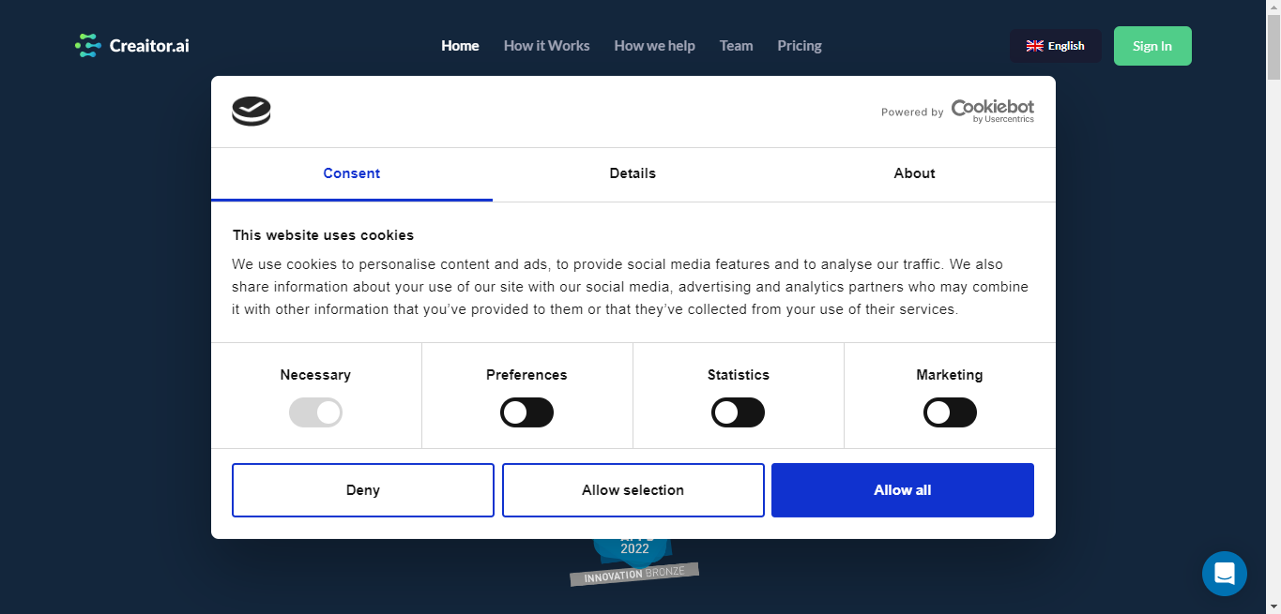
Task: Click the Creaitor.ai logo
Action: [x=132, y=45]
